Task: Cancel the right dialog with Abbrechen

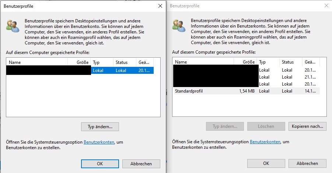Action: coord(307,163)
